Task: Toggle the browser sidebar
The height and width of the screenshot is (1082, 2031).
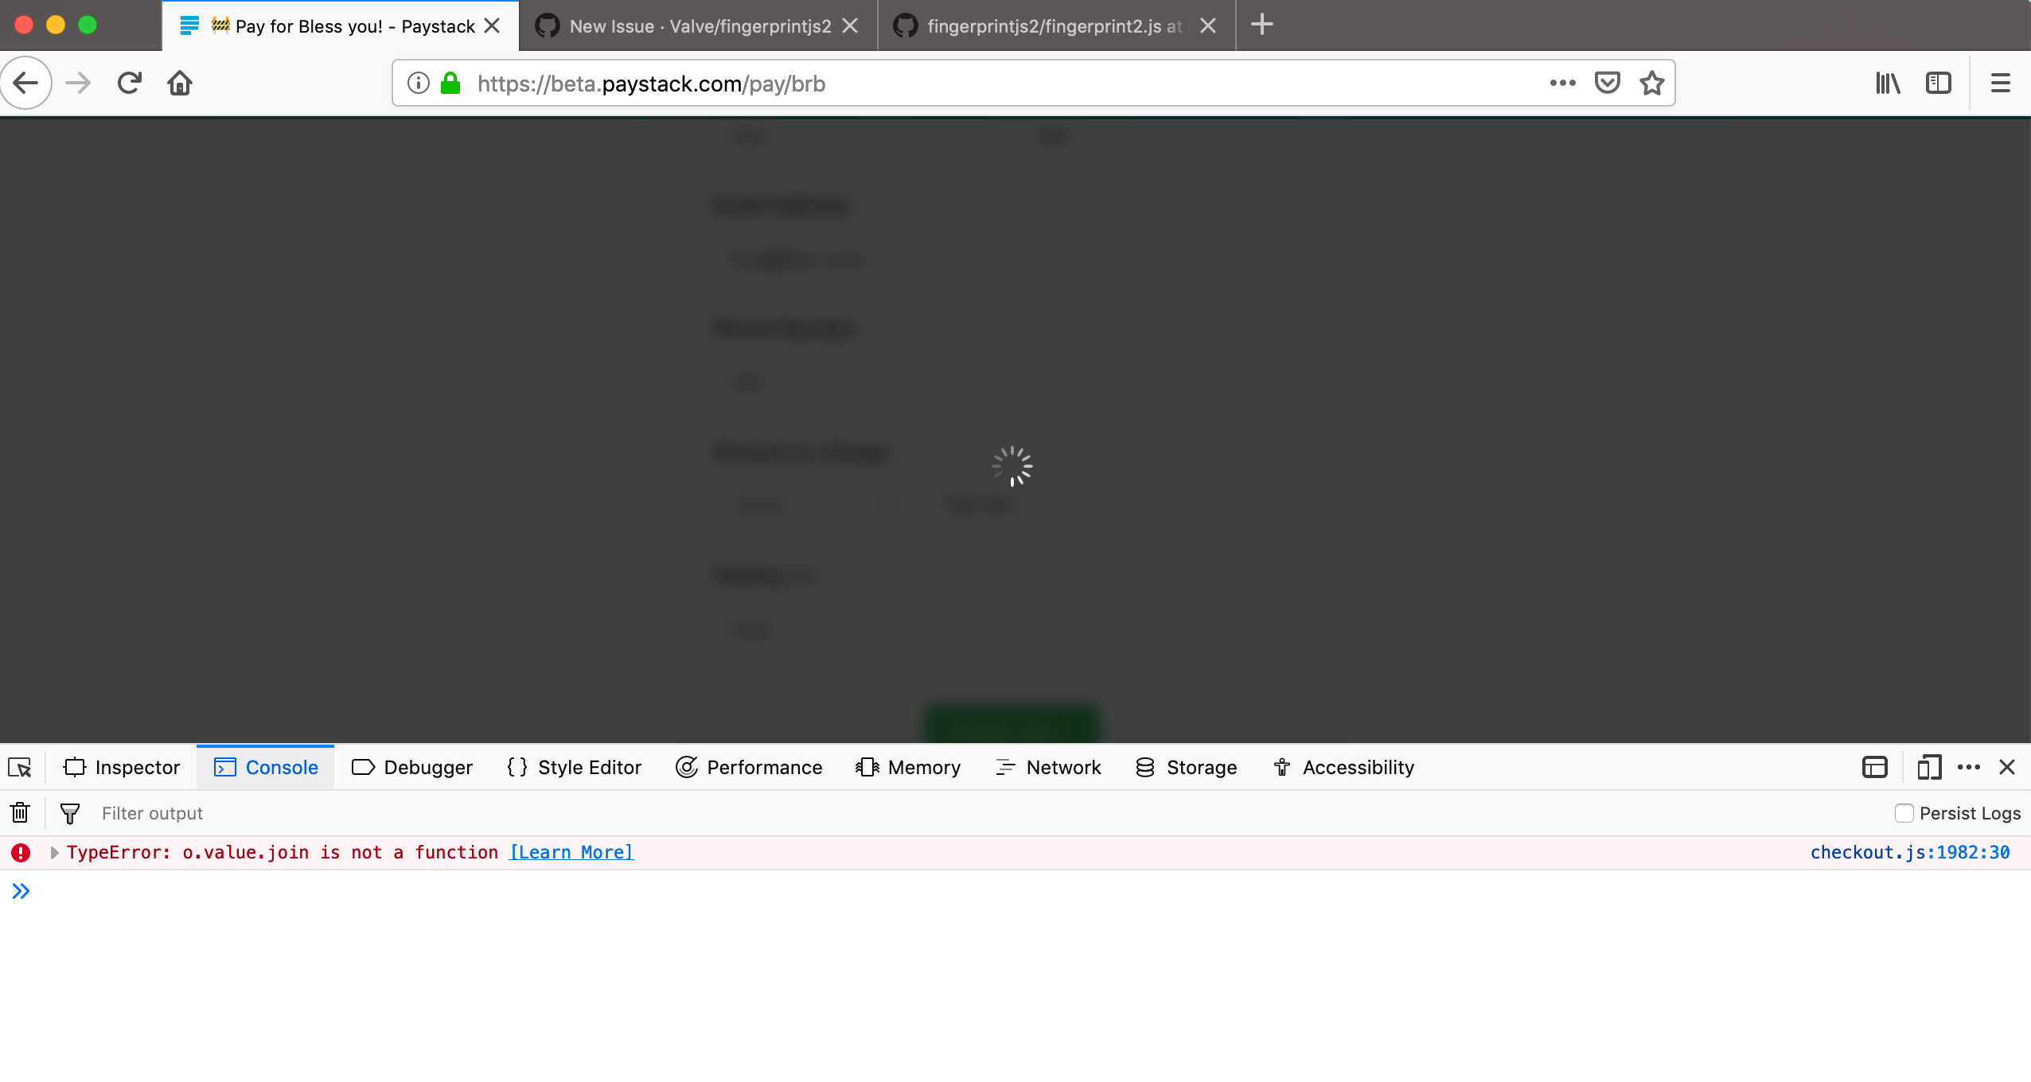Action: pyautogui.click(x=1937, y=83)
